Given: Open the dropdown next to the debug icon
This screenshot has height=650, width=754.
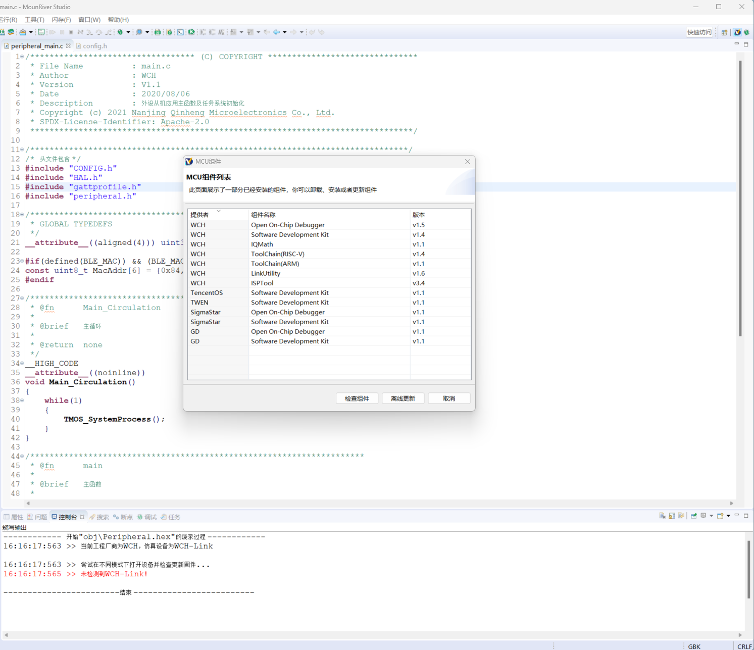Looking at the screenshot, I should tap(128, 32).
